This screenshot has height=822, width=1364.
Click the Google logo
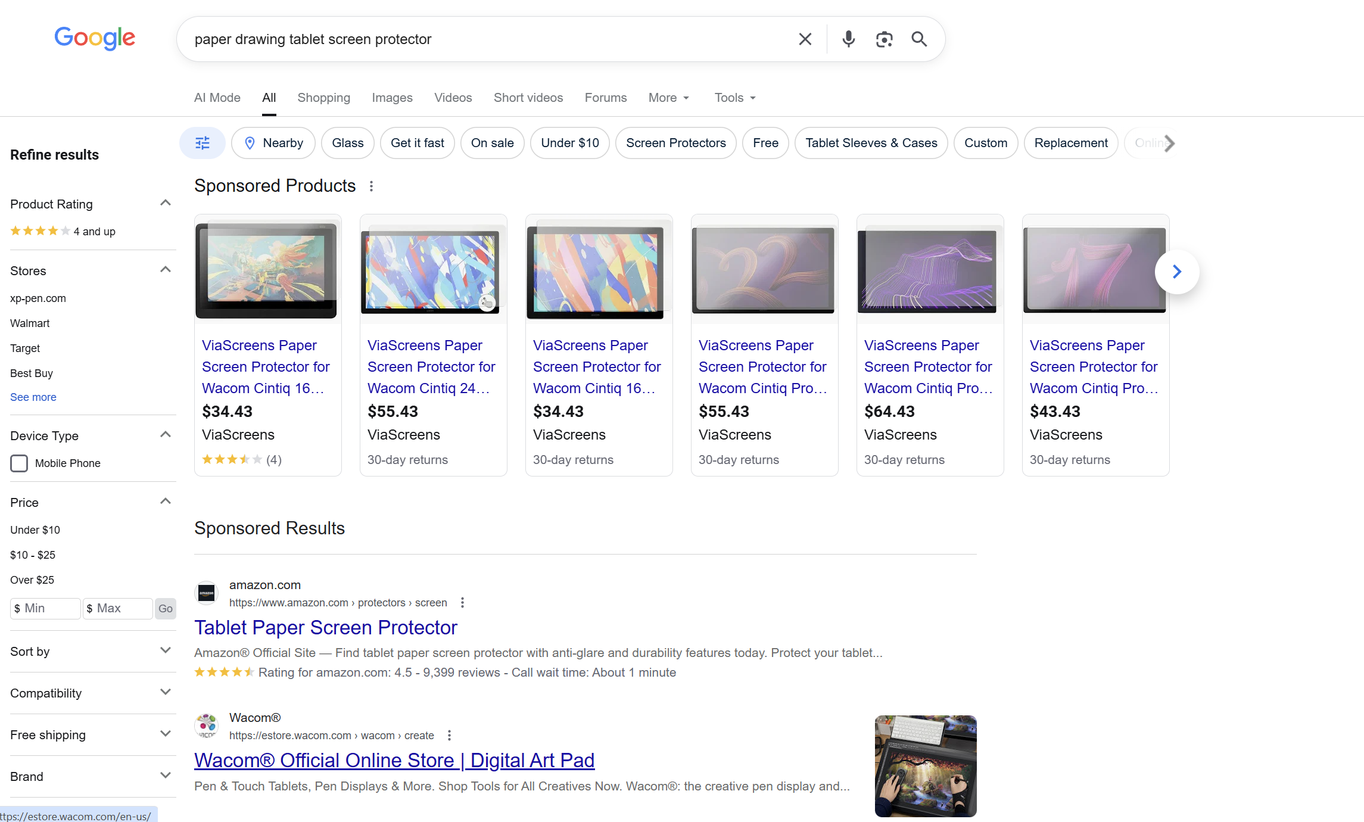(95, 39)
